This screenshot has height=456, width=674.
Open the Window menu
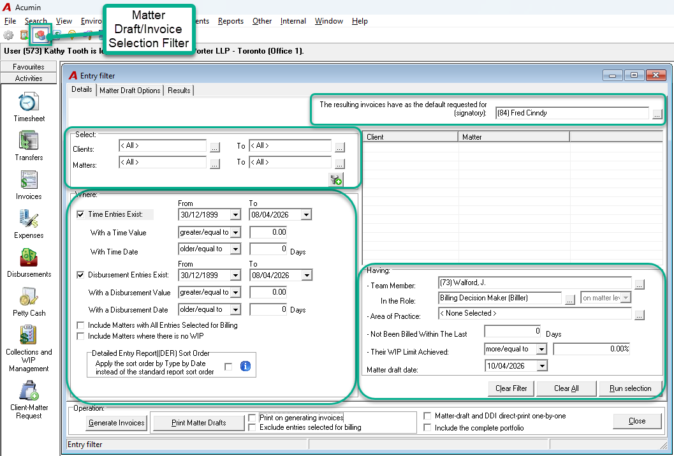tap(329, 21)
